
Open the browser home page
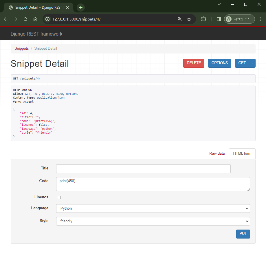[x=35, y=19]
